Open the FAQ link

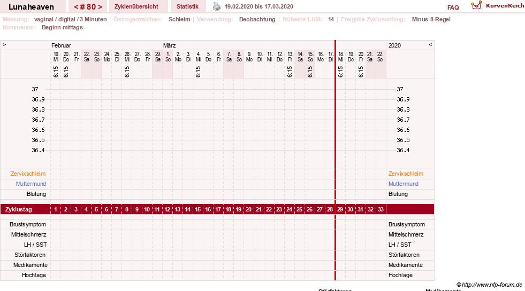[453, 7]
